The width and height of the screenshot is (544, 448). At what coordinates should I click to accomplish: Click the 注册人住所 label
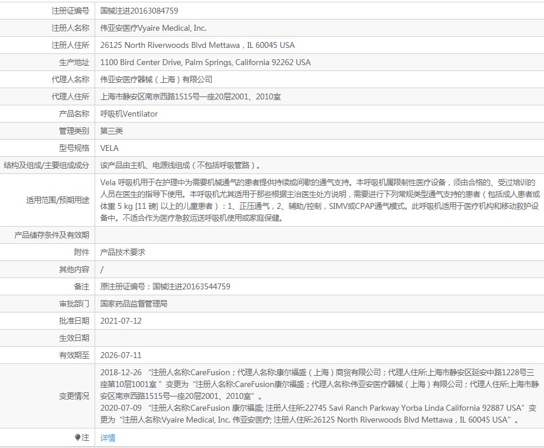[70, 45]
